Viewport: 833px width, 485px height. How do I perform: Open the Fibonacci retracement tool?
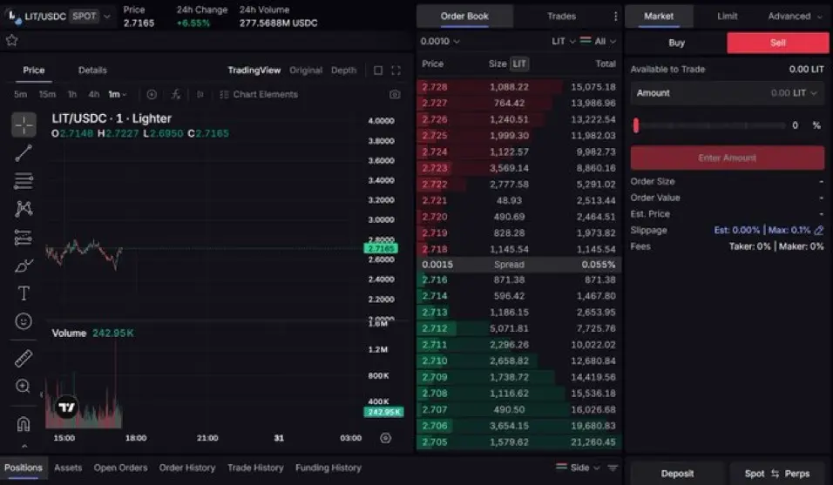(x=24, y=181)
